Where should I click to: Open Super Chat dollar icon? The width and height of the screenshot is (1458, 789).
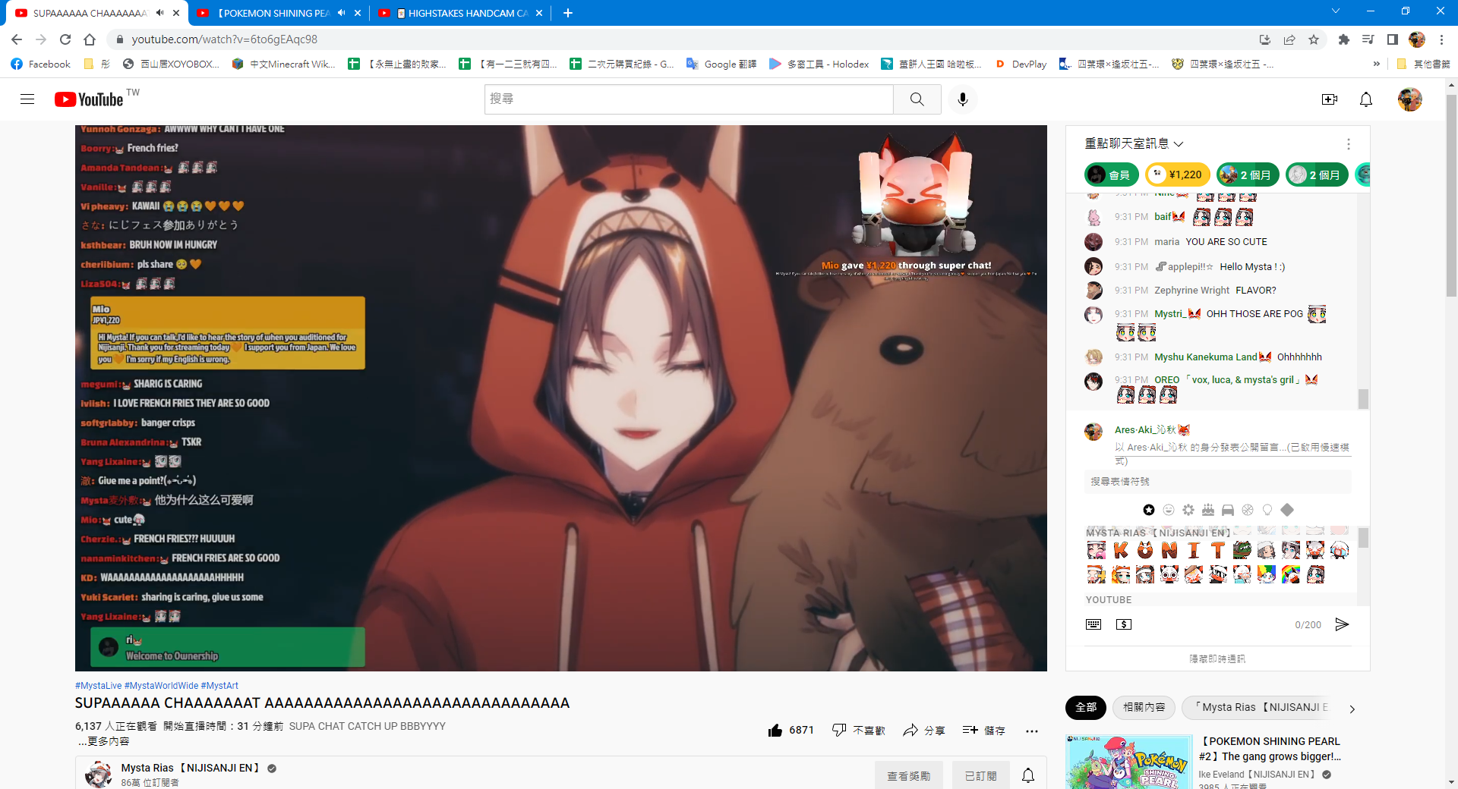tap(1124, 624)
